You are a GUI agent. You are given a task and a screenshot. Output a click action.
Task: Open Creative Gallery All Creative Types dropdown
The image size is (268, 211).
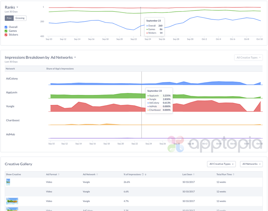[x=221, y=164]
